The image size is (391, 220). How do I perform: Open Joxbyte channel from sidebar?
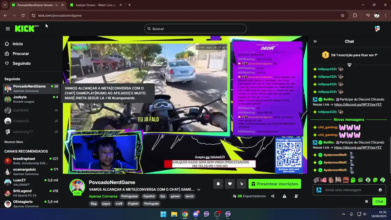31,99
